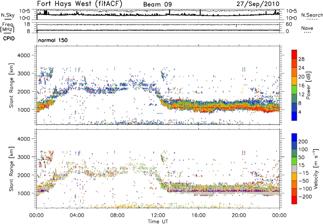Pick the light green Power segment between 12 and 16

pyautogui.click(x=294, y=90)
